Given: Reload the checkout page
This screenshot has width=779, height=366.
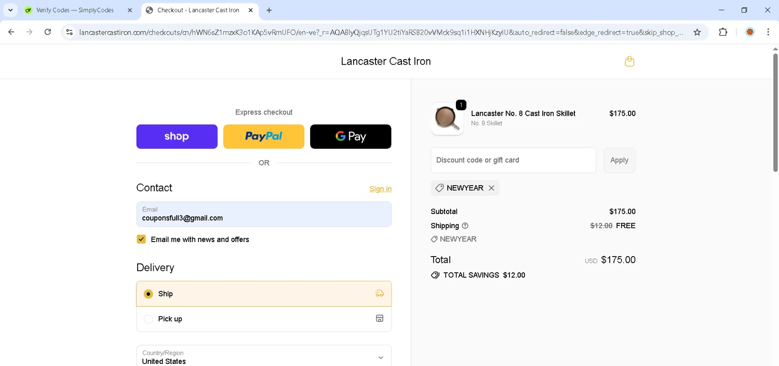Looking at the screenshot, I should [48, 32].
